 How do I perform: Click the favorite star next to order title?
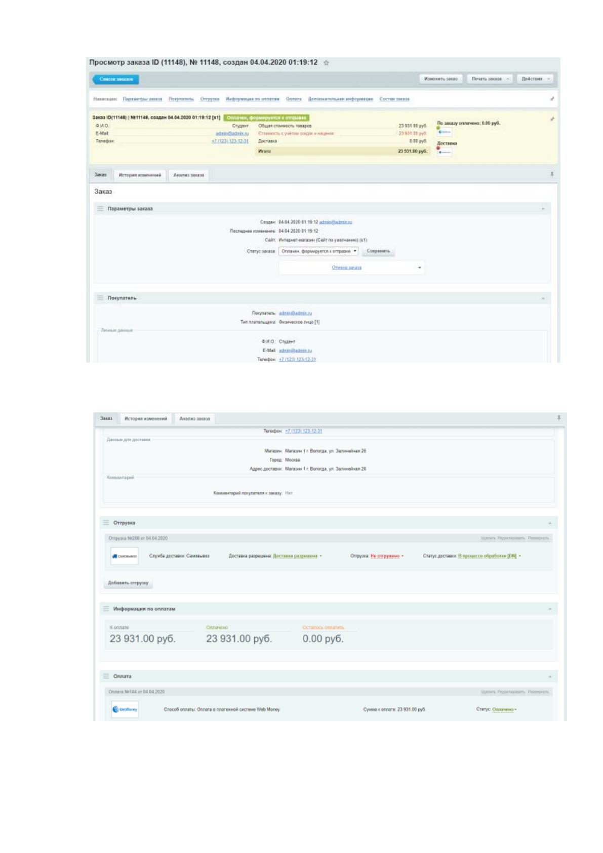click(x=326, y=63)
